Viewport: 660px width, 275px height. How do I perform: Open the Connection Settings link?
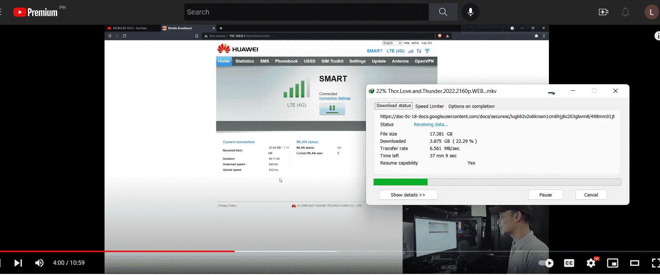[x=335, y=98]
